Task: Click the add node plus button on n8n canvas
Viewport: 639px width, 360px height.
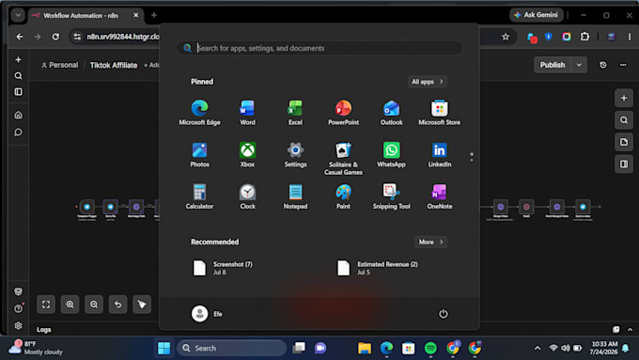Action: point(624,98)
